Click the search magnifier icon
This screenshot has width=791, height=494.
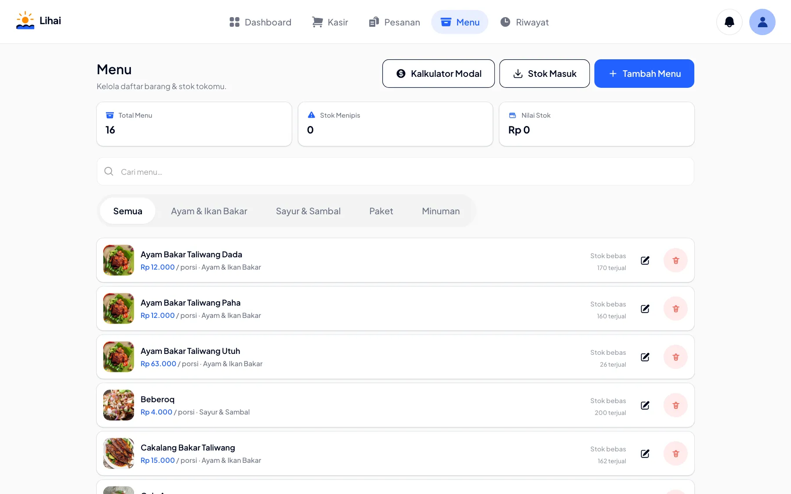[x=109, y=171]
